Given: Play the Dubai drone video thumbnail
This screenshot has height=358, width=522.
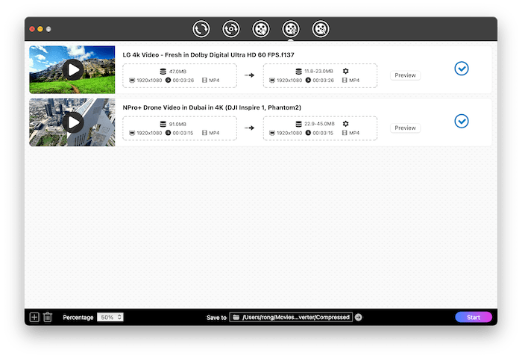Looking at the screenshot, I should (x=72, y=122).
